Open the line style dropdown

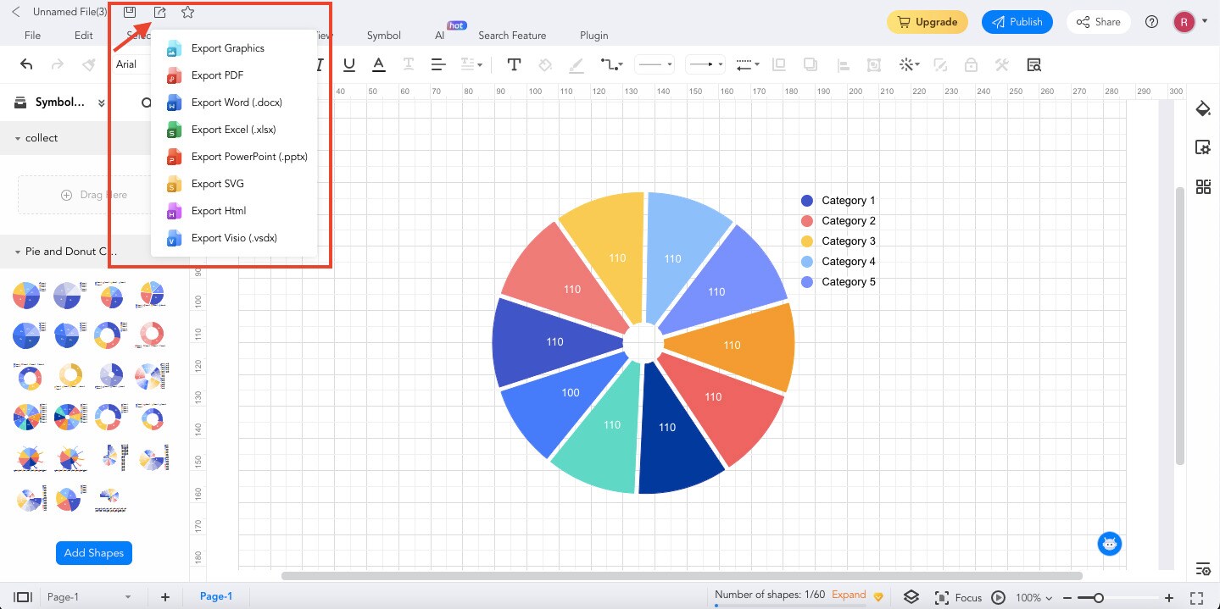[655, 64]
